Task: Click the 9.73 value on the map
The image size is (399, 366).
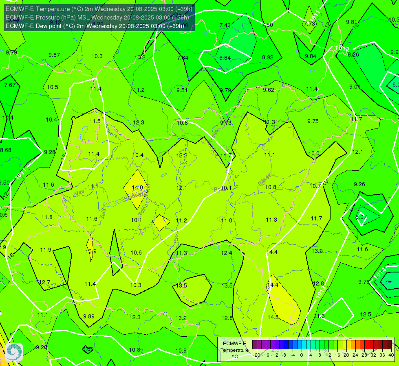Action: (x=226, y=123)
